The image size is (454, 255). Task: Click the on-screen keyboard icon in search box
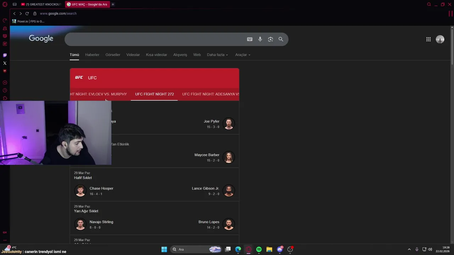click(250, 39)
